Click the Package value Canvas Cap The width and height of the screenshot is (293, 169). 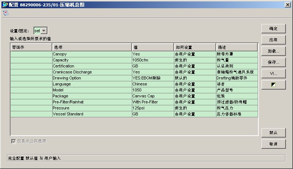(x=153, y=96)
